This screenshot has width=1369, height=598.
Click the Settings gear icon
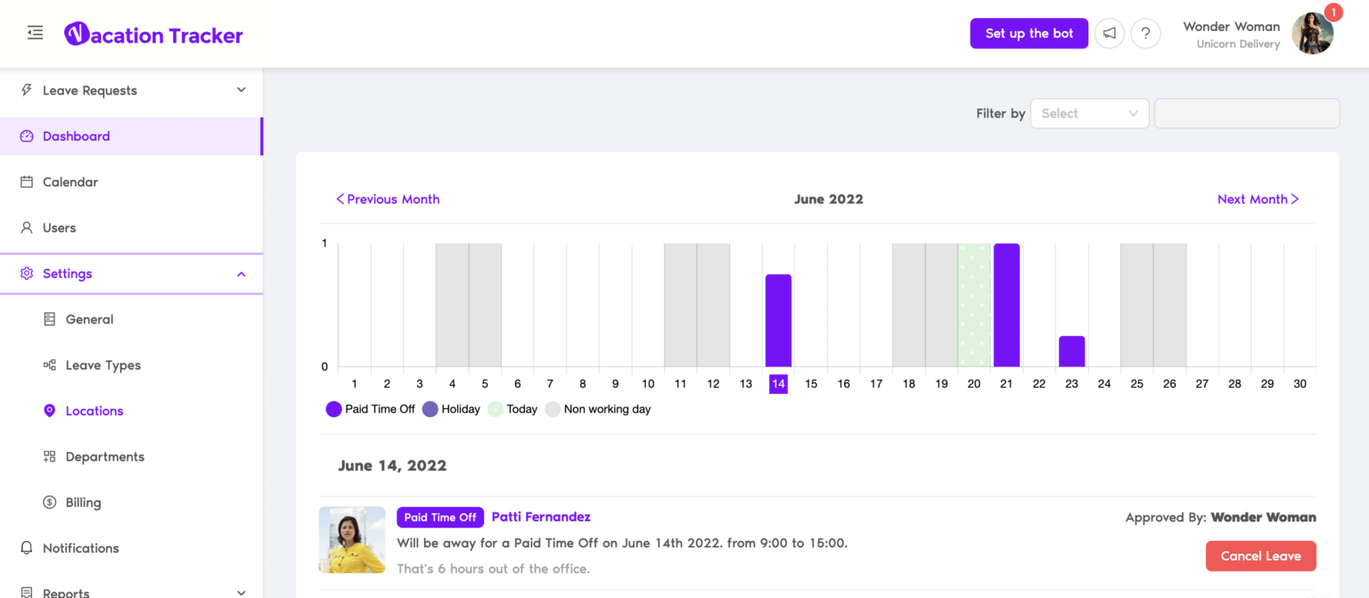click(x=27, y=274)
